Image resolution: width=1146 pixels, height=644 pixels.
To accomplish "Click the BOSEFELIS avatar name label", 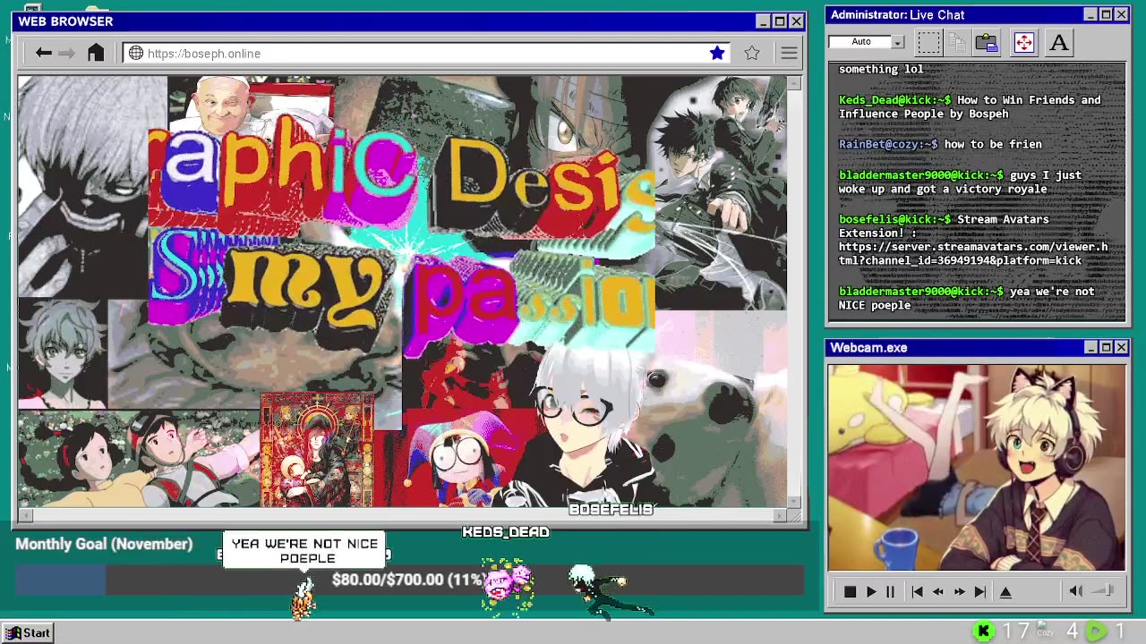I will [611, 510].
